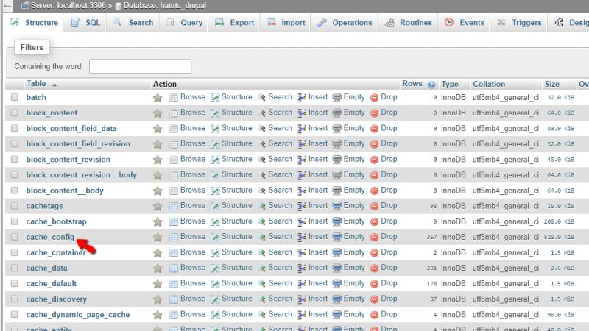Open the Structure tab
589x331 pixels.
pyautogui.click(x=35, y=23)
